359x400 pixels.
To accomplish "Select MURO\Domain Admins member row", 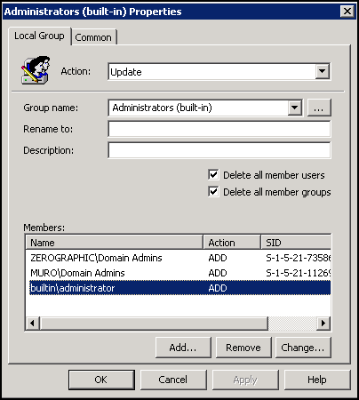I will click(178, 273).
